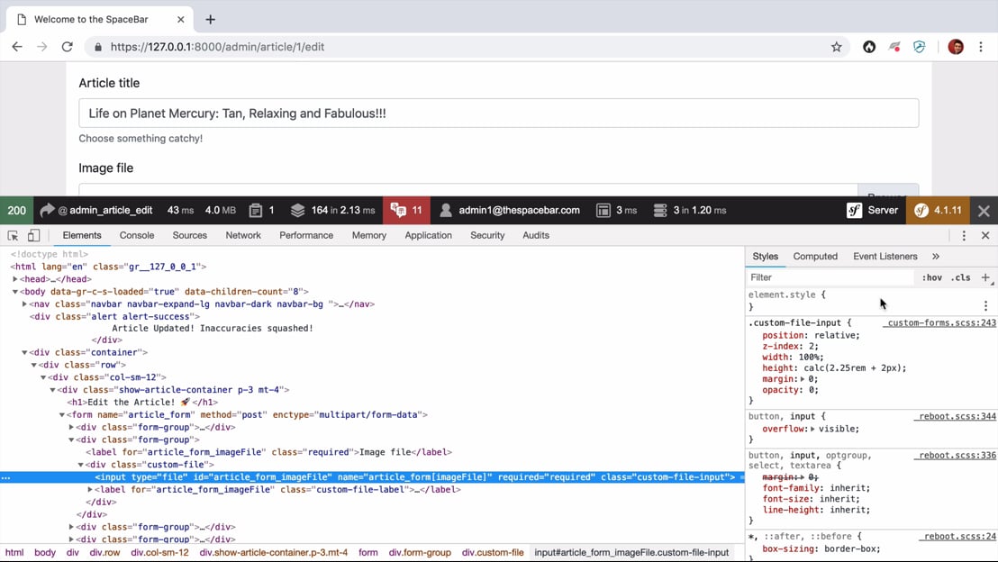The image size is (998, 562).
Task: Open the 11 translation messages panel
Action: pos(407,211)
